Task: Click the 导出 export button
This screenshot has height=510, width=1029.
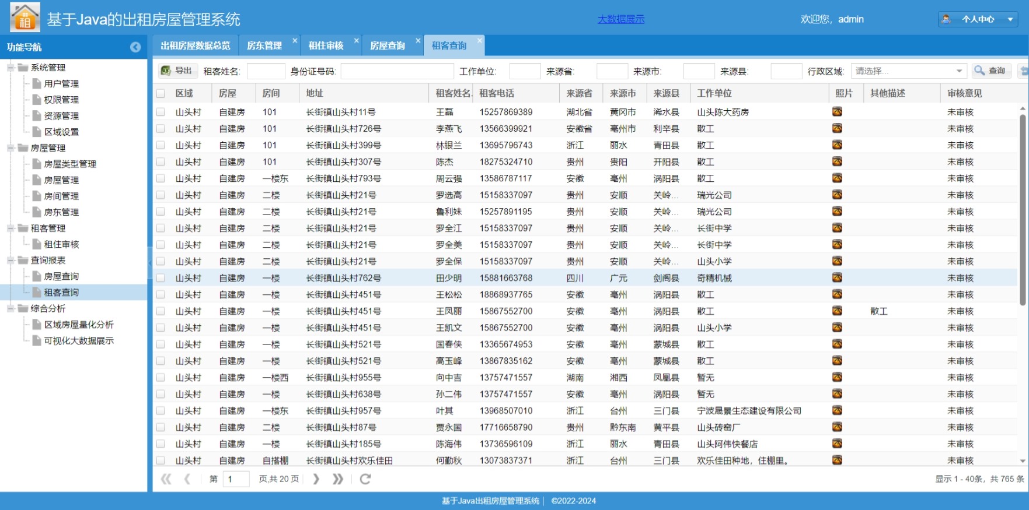Action: tap(177, 71)
